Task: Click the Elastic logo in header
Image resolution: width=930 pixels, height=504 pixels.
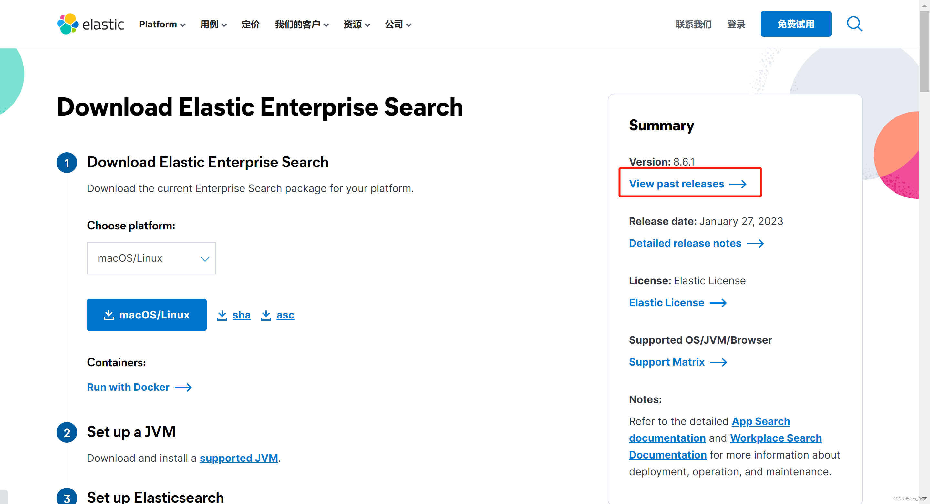Action: (90, 24)
